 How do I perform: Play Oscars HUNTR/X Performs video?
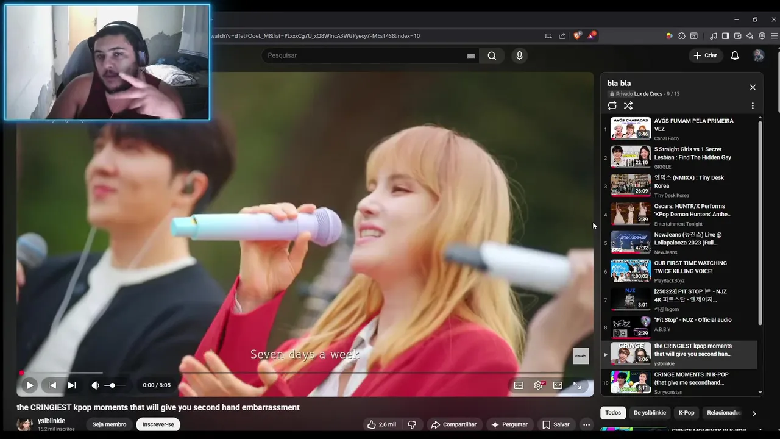pos(679,214)
